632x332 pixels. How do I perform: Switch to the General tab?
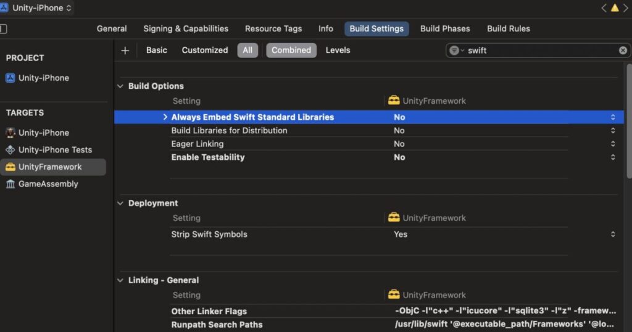112,28
